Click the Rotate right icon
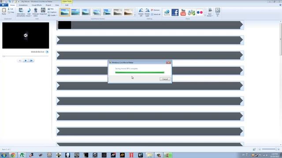This screenshot has width=282, height=158. point(147,11)
